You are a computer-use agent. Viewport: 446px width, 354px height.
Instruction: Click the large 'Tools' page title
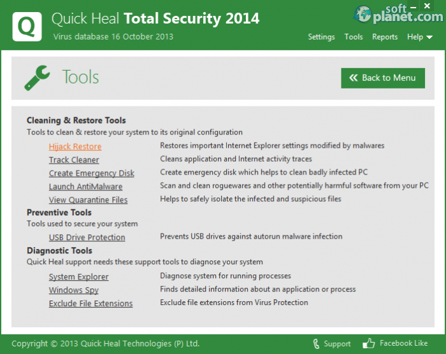(x=80, y=77)
